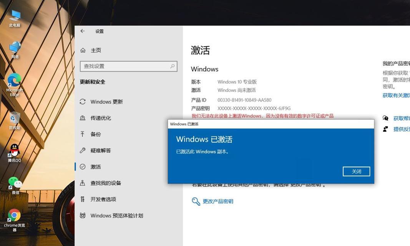Click the 激活 page heading
Image resolution: width=410 pixels, height=246 pixels.
[200, 50]
